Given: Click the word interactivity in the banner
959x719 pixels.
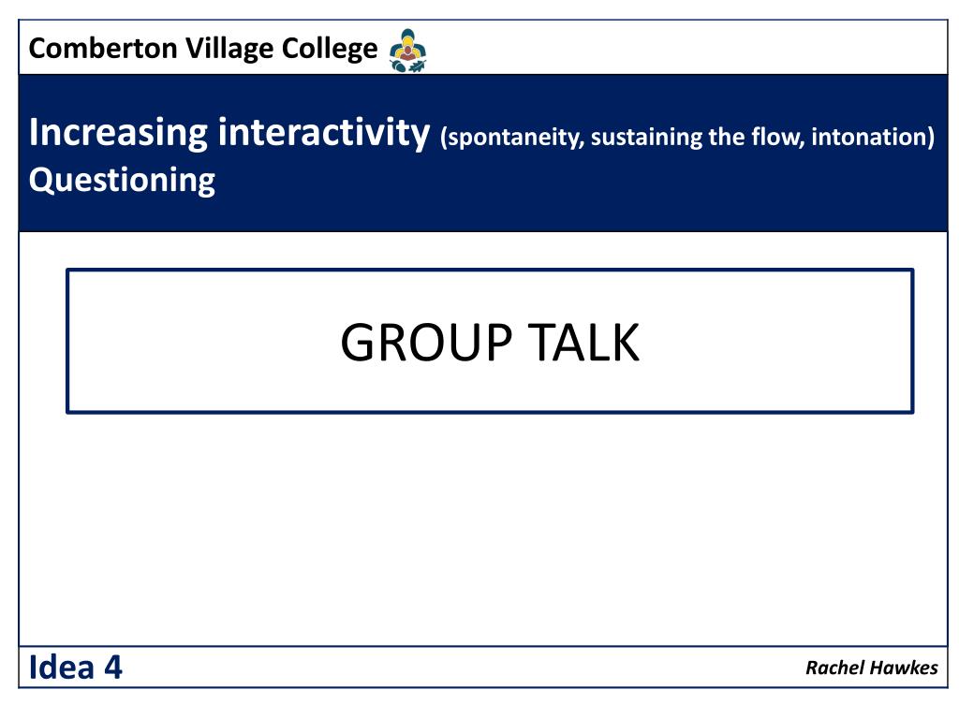Looking at the screenshot, I should click(x=324, y=133).
